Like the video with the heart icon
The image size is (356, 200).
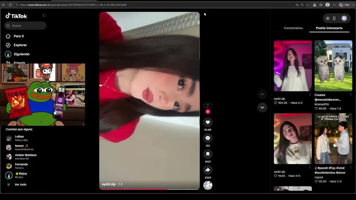208,122
